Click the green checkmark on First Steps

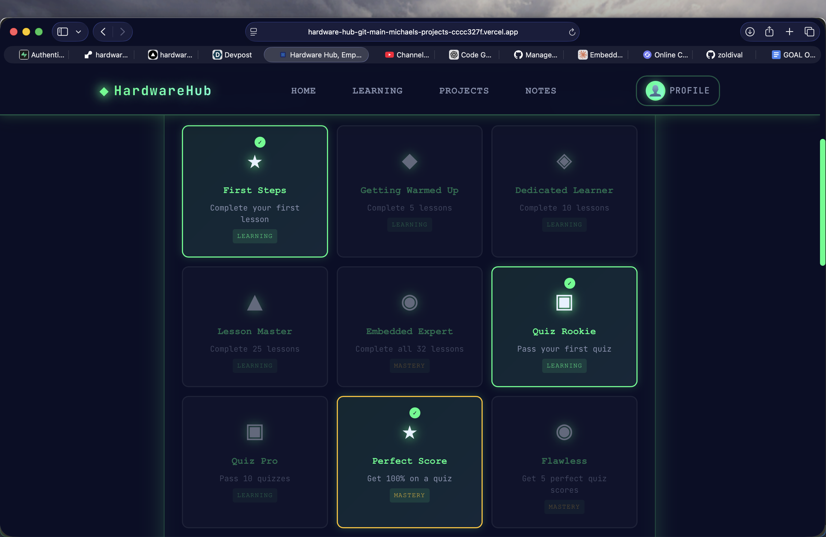coord(260,142)
